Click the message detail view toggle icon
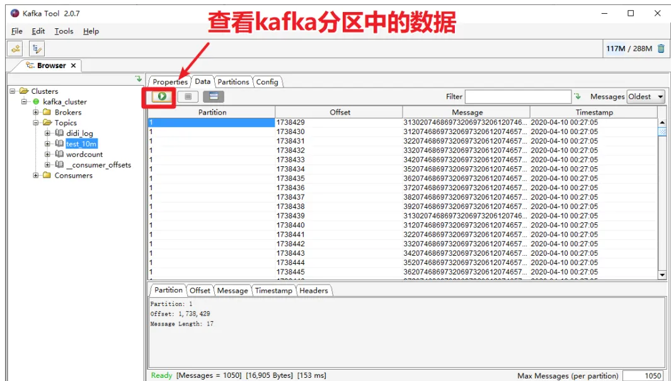 pos(214,96)
